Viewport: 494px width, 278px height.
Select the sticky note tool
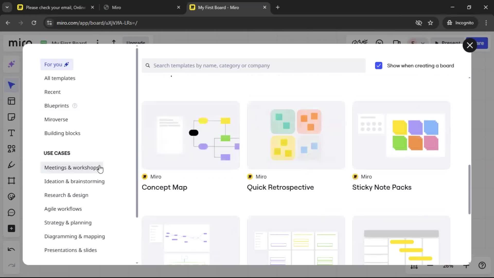(x=11, y=117)
